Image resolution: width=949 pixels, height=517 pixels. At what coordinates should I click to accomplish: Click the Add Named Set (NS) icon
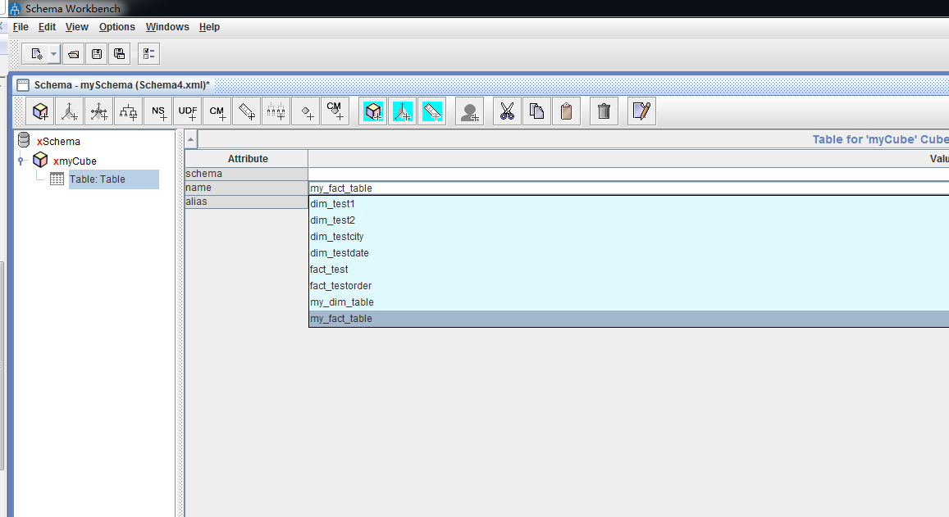[158, 111]
